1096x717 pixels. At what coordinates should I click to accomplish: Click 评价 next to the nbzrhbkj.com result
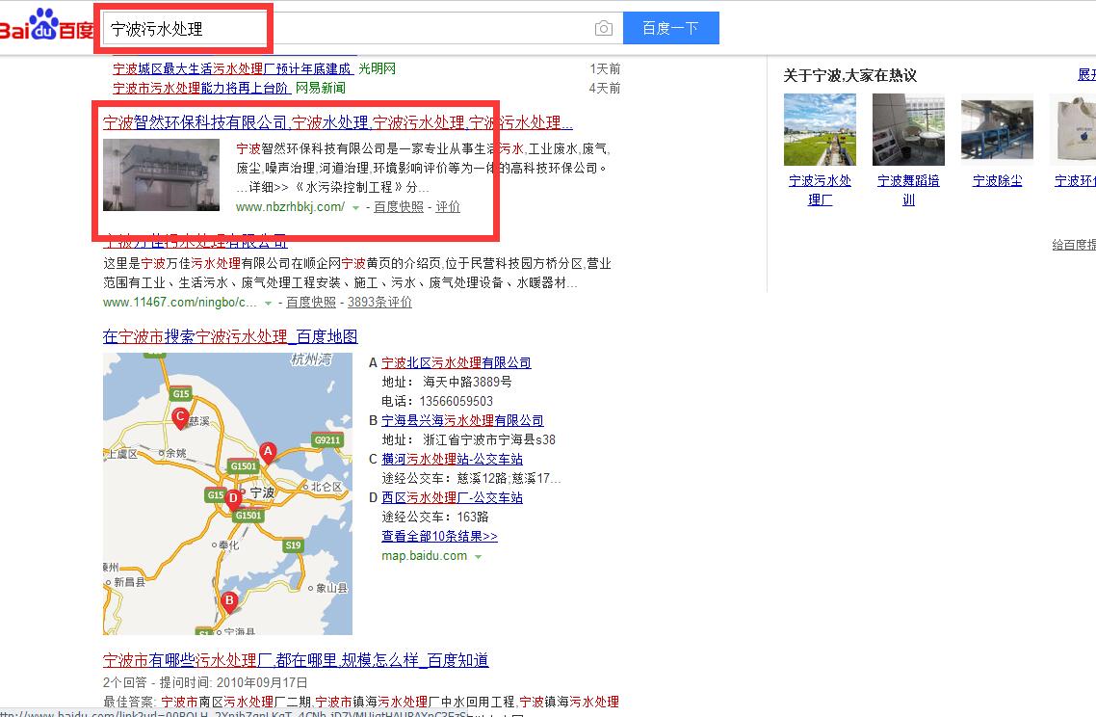448,207
